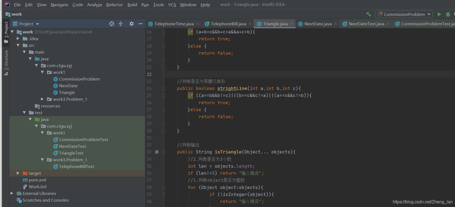Screen dimensions: 455x207
Task: Hide the Project tool window
Action: 140,24
